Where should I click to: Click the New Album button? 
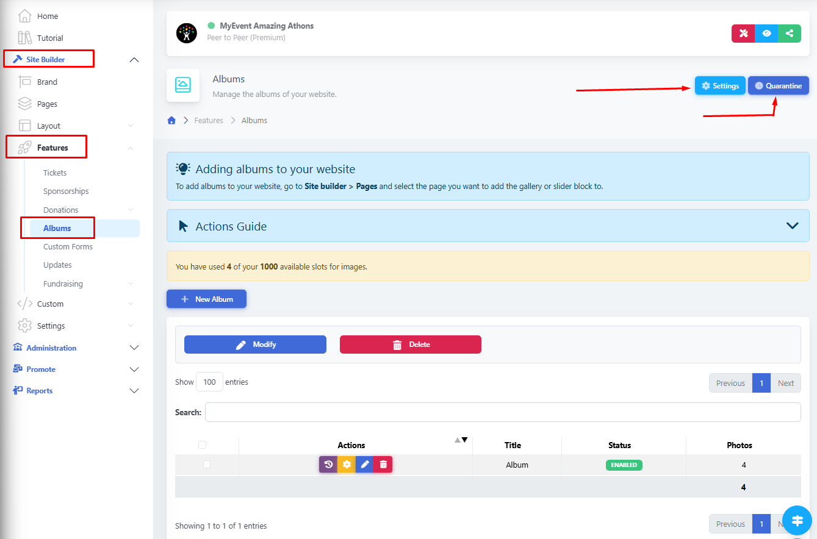(206, 299)
